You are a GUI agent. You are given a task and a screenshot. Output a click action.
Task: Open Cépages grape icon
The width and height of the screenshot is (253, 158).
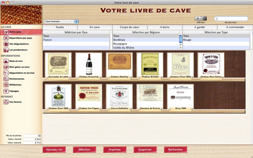click(x=6, y=91)
